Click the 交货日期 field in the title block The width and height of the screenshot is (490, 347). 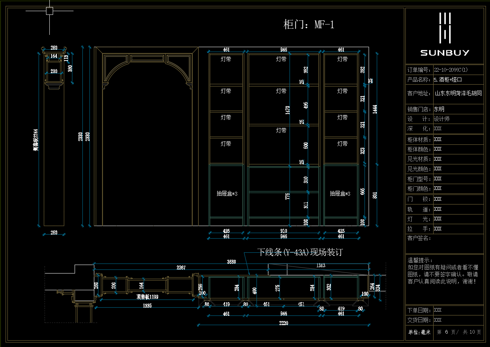point(419,320)
